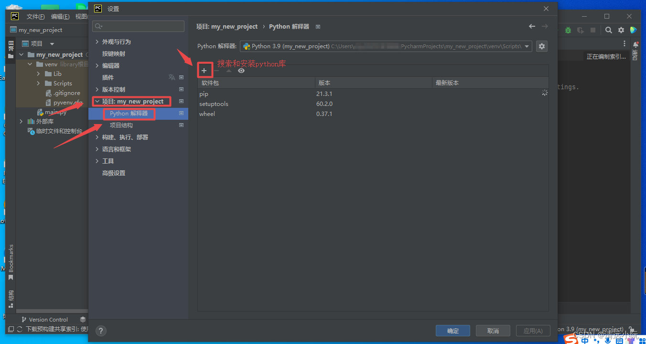The height and width of the screenshot is (344, 646).
Task: Expand the 工具 settings category
Action: point(97,161)
